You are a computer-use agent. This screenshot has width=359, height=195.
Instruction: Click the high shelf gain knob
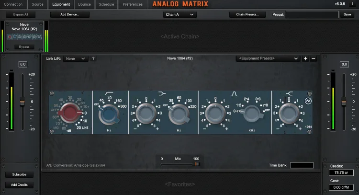(288, 114)
